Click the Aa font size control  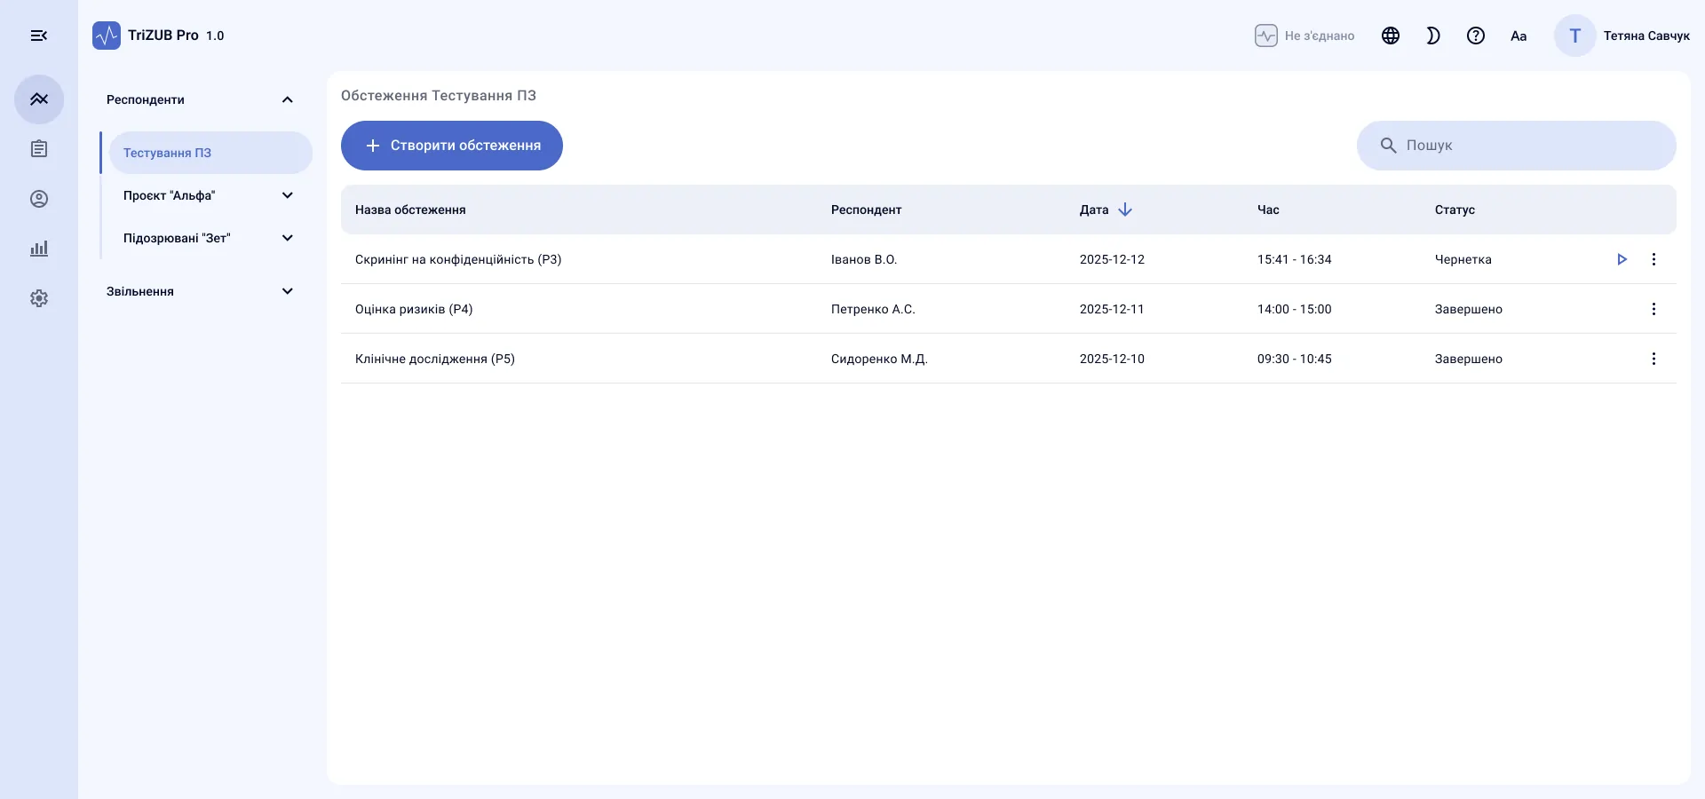(x=1519, y=36)
